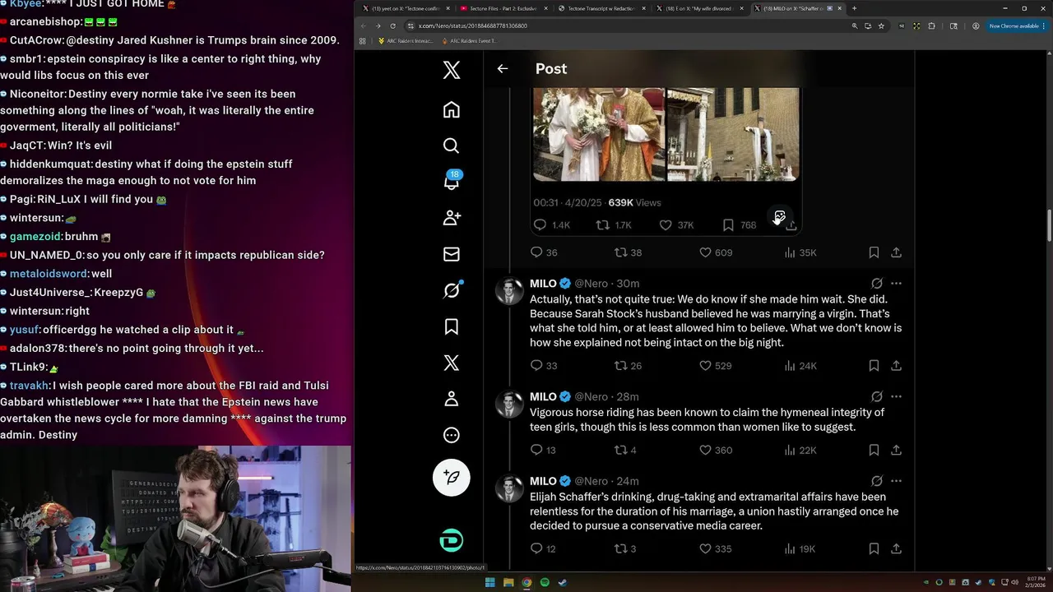Open more options on the 28m MILO post
The width and height of the screenshot is (1053, 592).
click(896, 396)
